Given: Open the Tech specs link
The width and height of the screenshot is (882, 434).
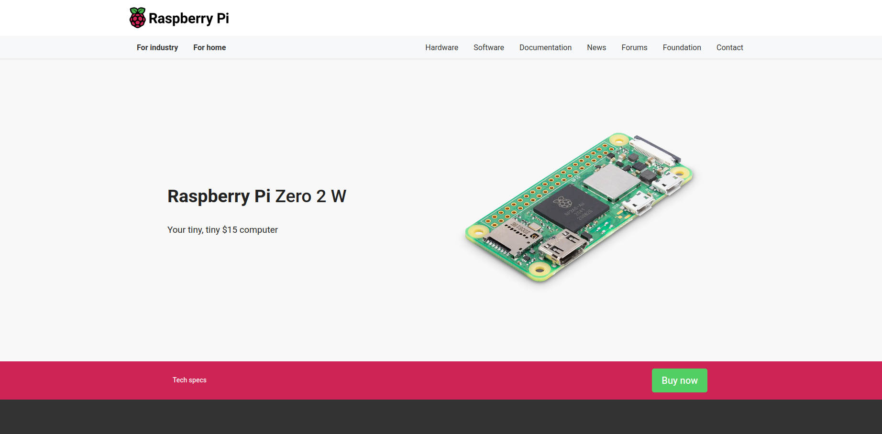Looking at the screenshot, I should point(189,380).
